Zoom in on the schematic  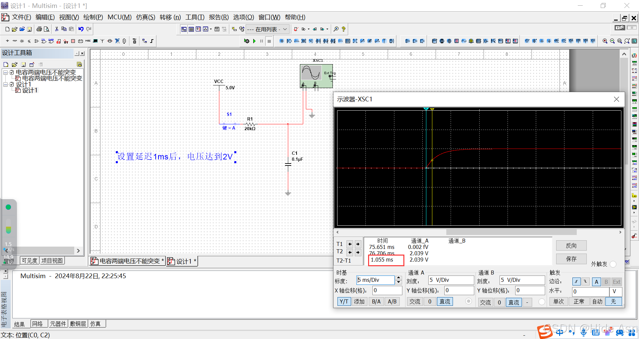pyautogui.click(x=605, y=41)
